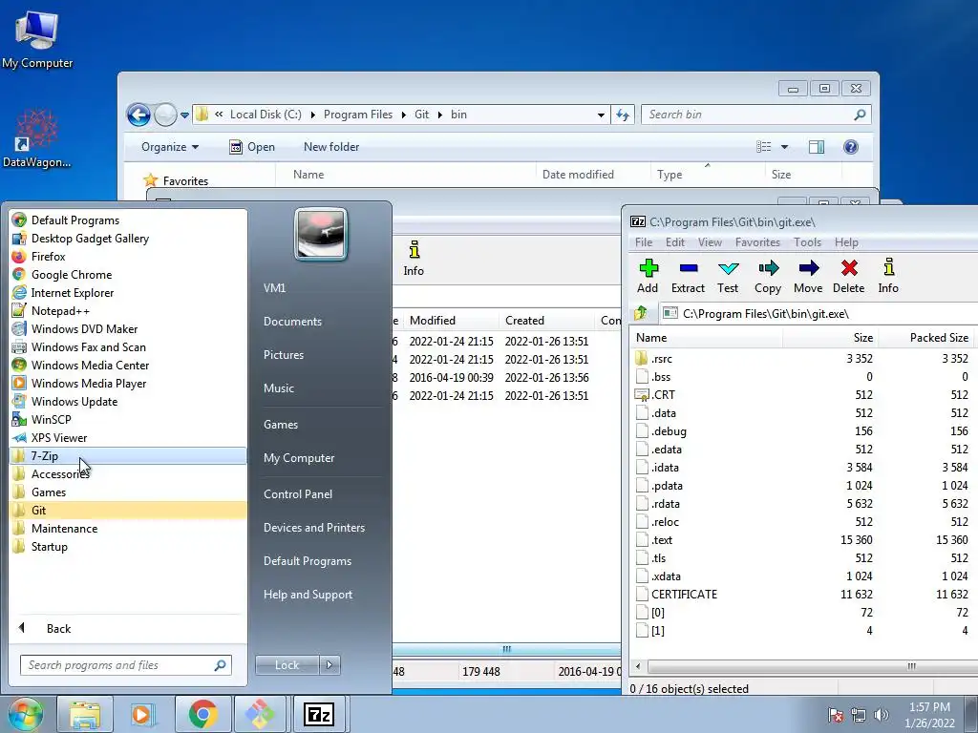The width and height of the screenshot is (978, 733).
Task: Open recent pages dropdown beside navigation arrows
Action: 184,115
